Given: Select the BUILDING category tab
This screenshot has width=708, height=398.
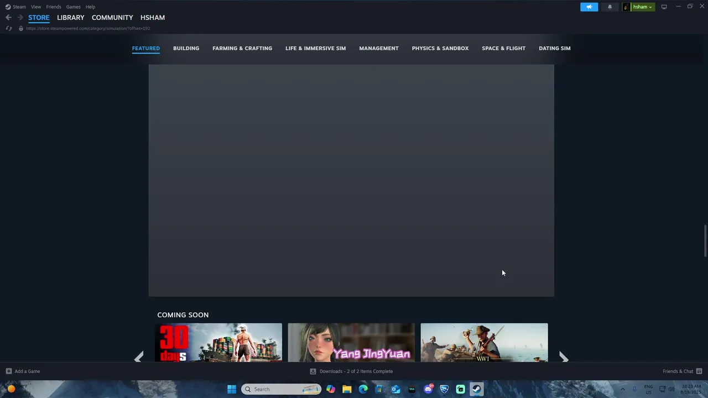Looking at the screenshot, I should point(186,48).
